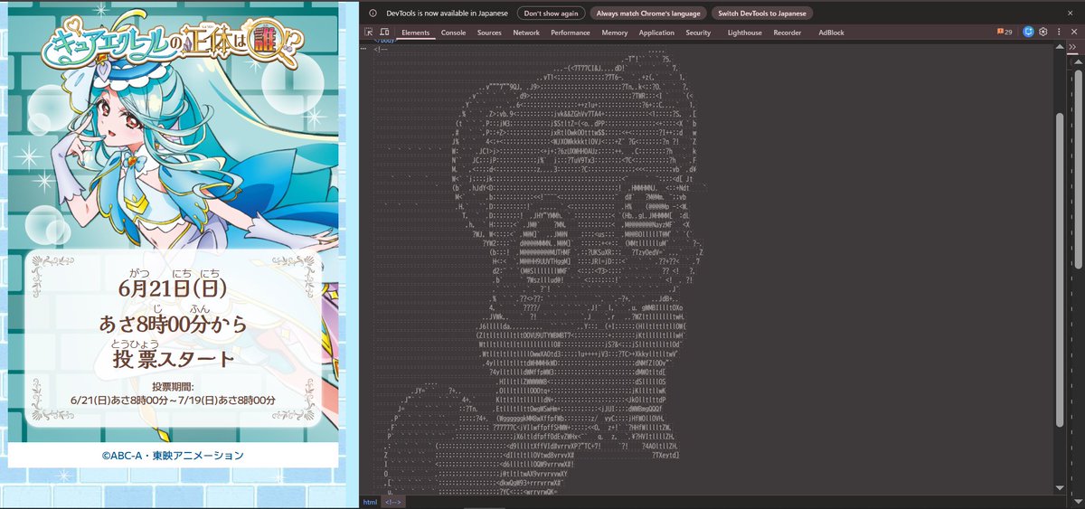The width and height of the screenshot is (1085, 509).
Task: Switch to the Elements tab
Action: click(416, 33)
